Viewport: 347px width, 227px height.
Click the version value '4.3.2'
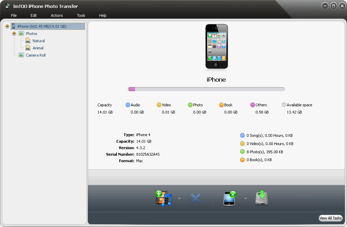[x=141, y=148]
